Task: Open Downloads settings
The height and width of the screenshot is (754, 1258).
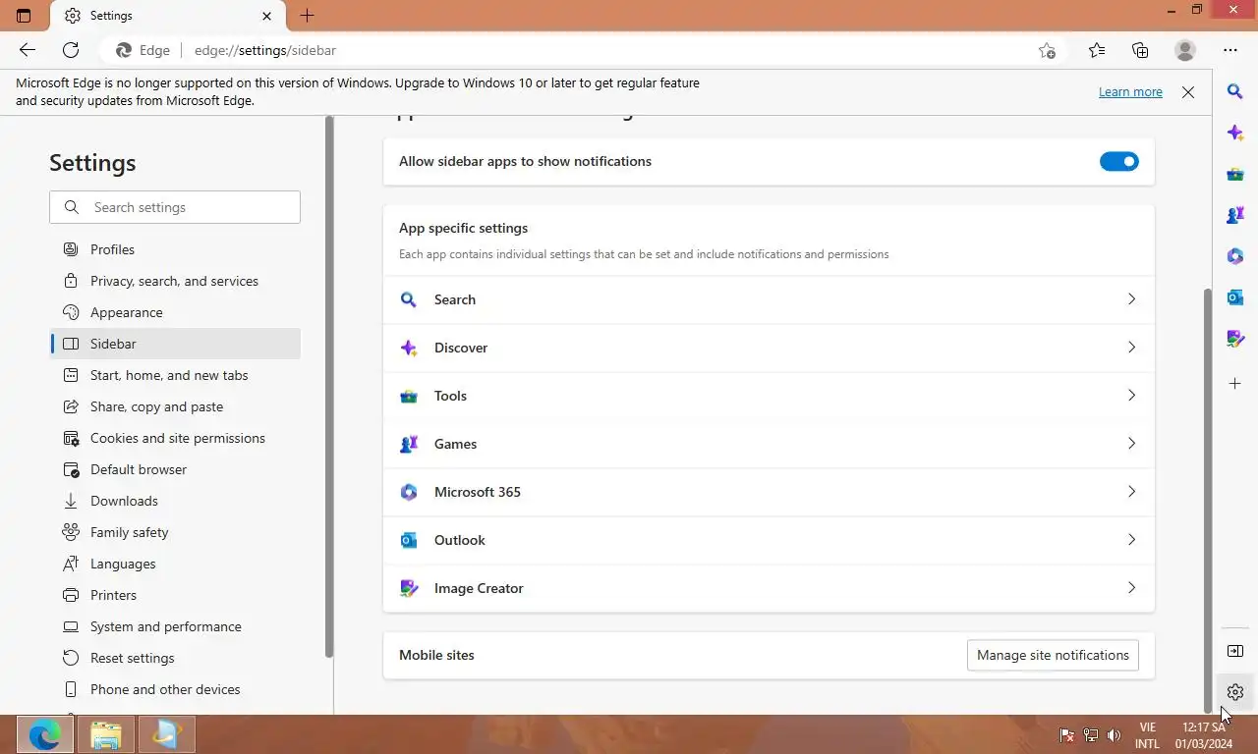Action: click(175, 501)
